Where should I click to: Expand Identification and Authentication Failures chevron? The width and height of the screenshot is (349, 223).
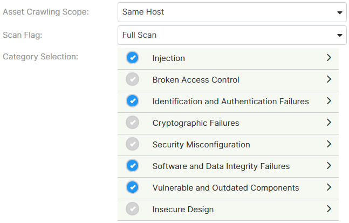click(x=329, y=101)
